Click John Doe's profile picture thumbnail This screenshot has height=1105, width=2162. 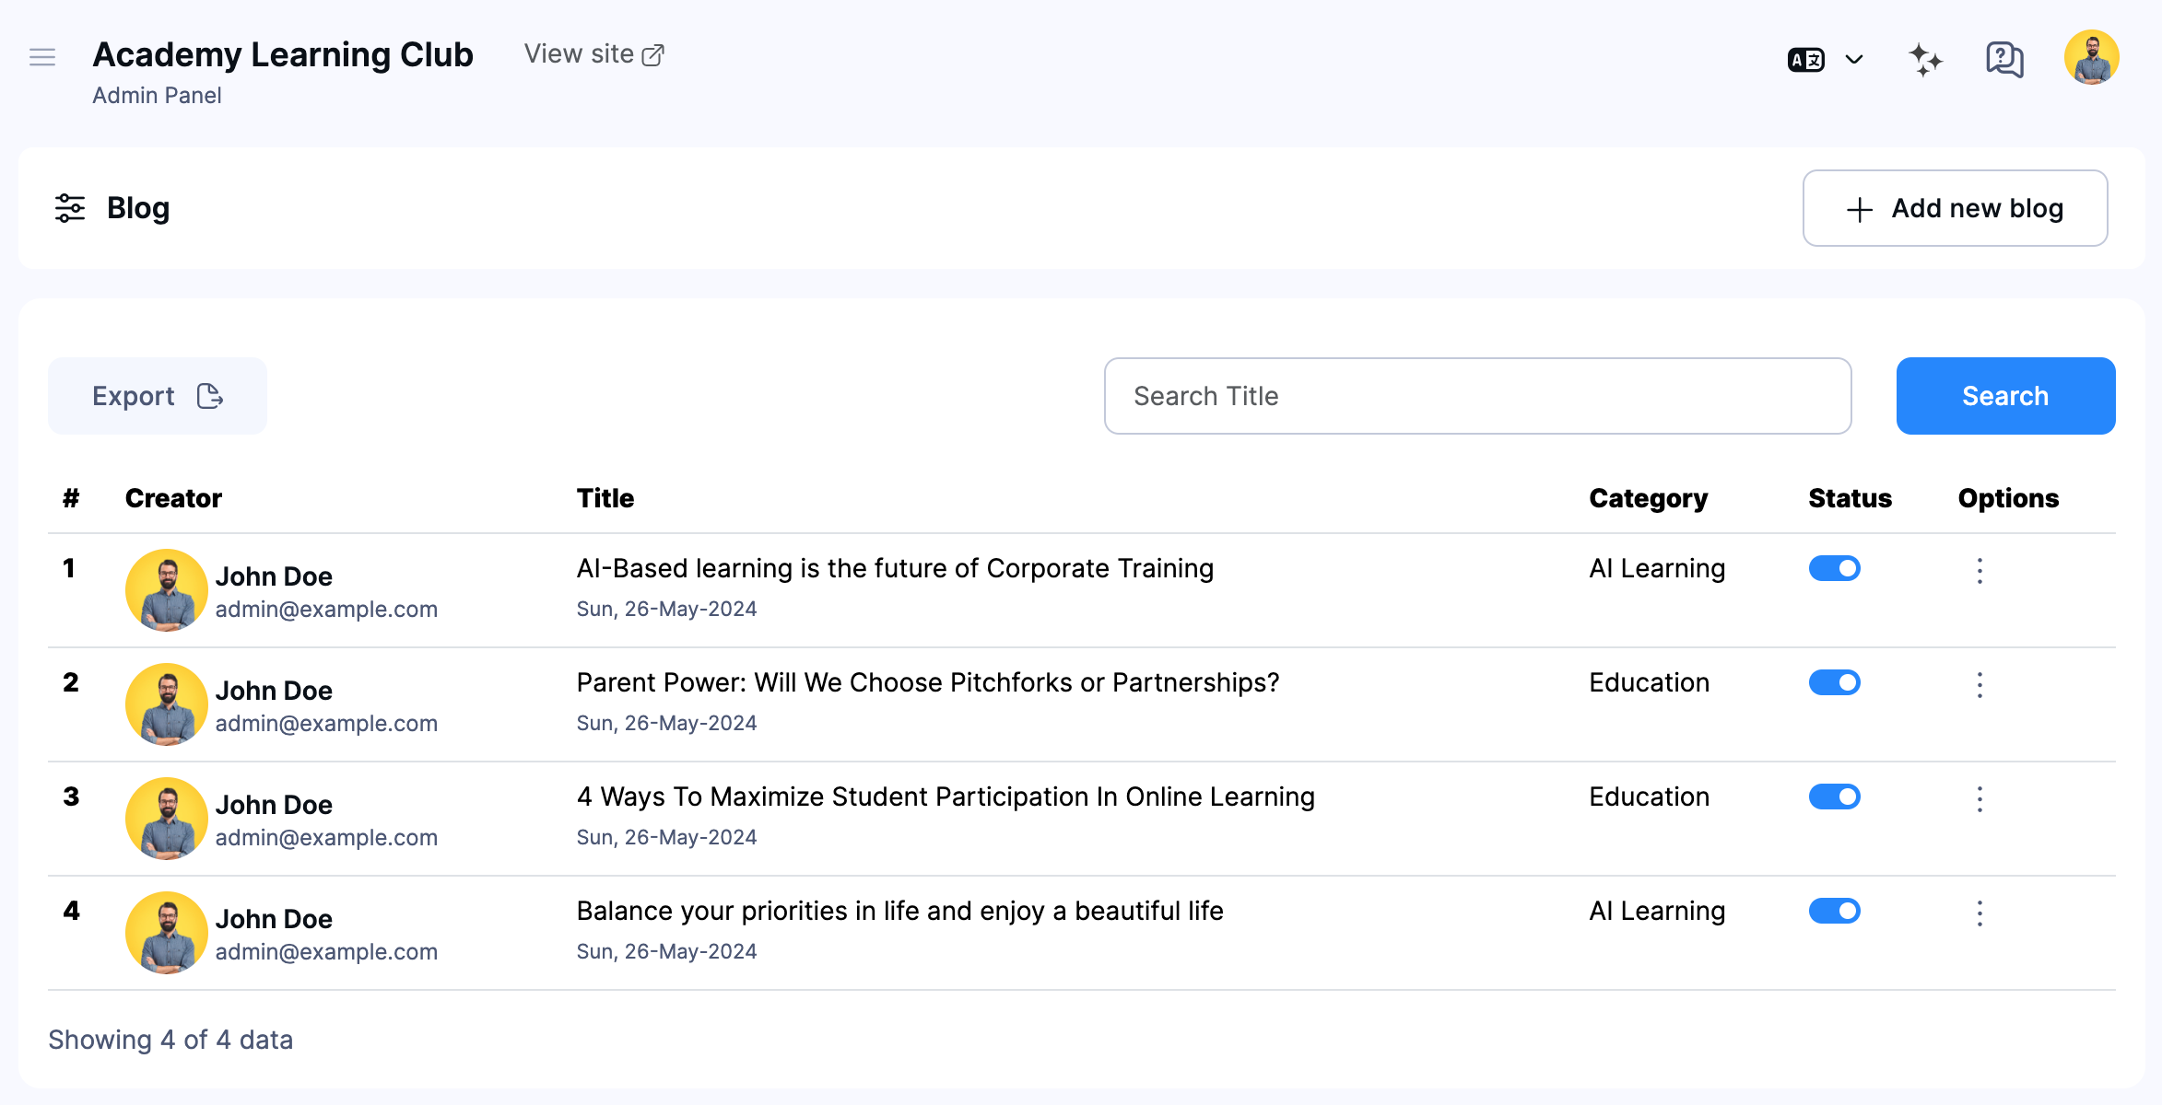[x=166, y=590]
